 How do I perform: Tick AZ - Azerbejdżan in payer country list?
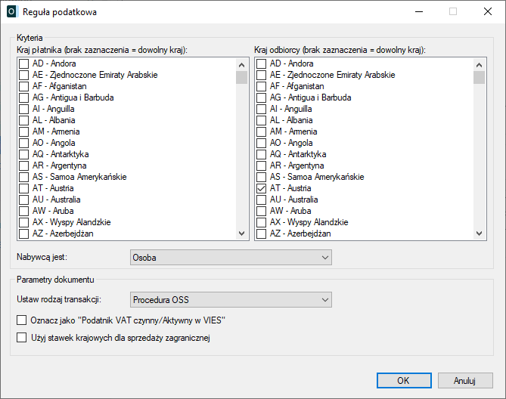click(24, 234)
